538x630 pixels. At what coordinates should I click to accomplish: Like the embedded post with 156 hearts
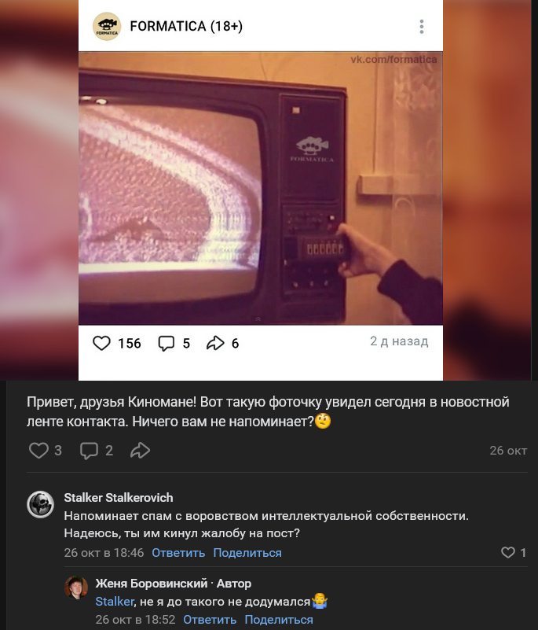click(x=101, y=343)
